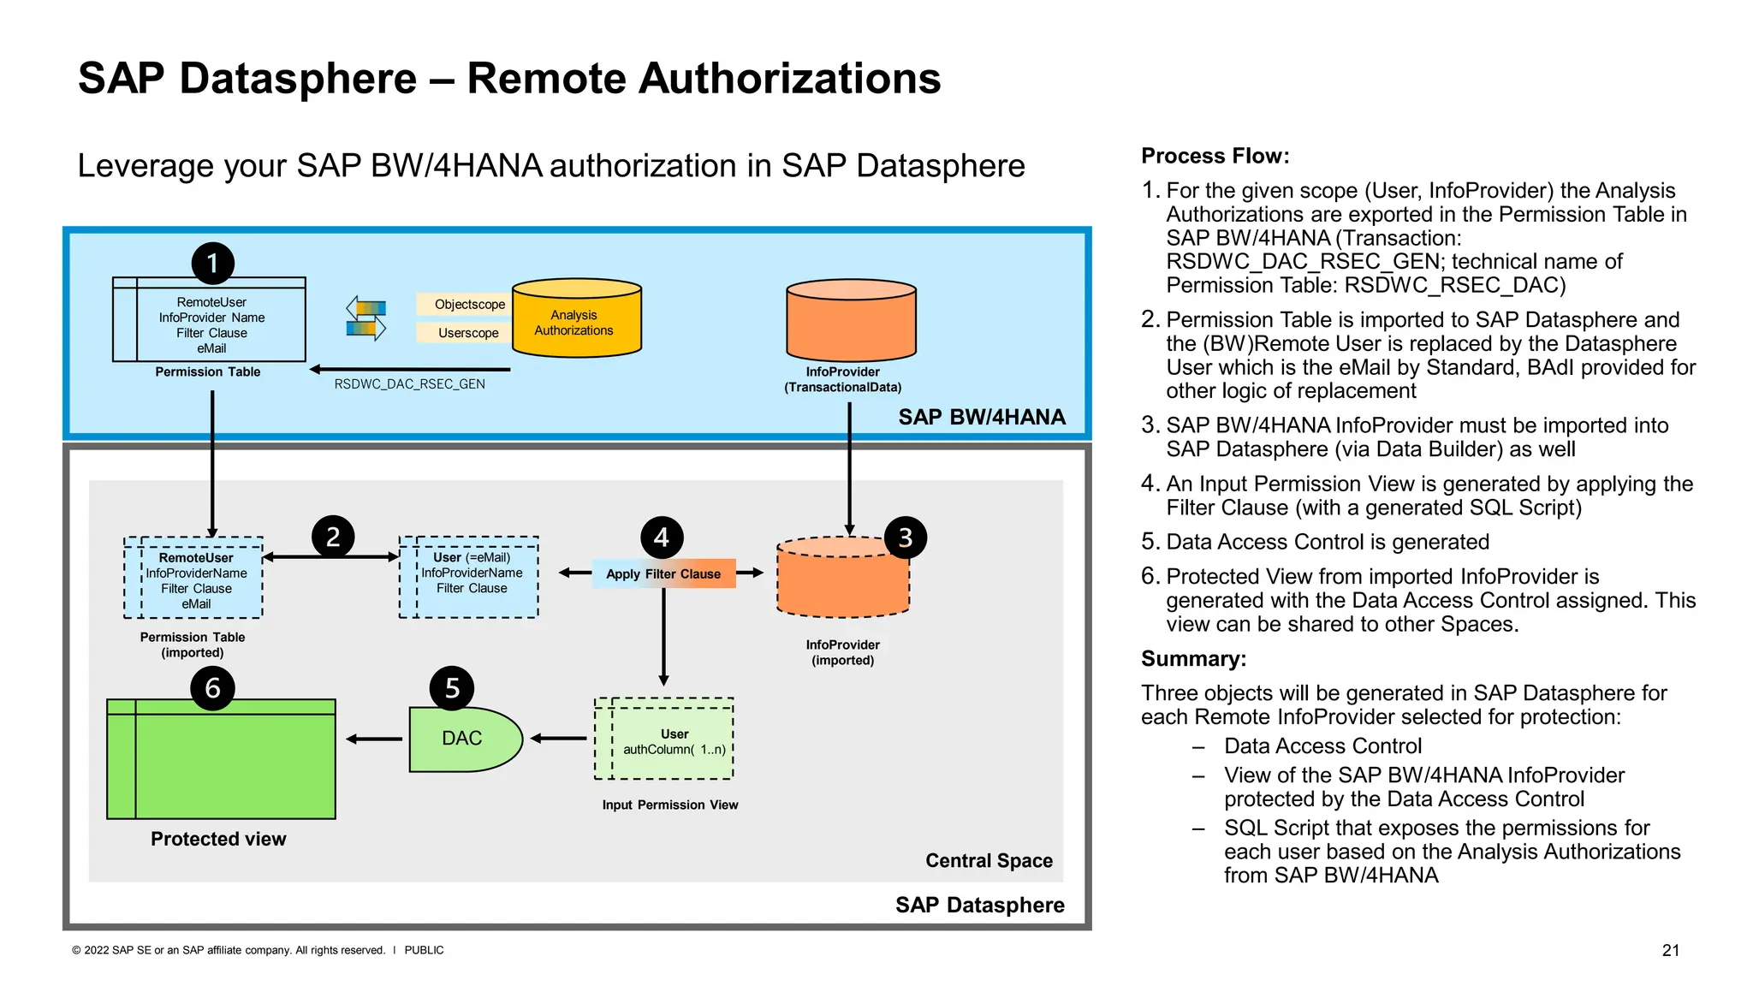The width and height of the screenshot is (1753, 986).
Task: Click the orange InfoProvider TransactionalData cylinder
Action: point(851,320)
